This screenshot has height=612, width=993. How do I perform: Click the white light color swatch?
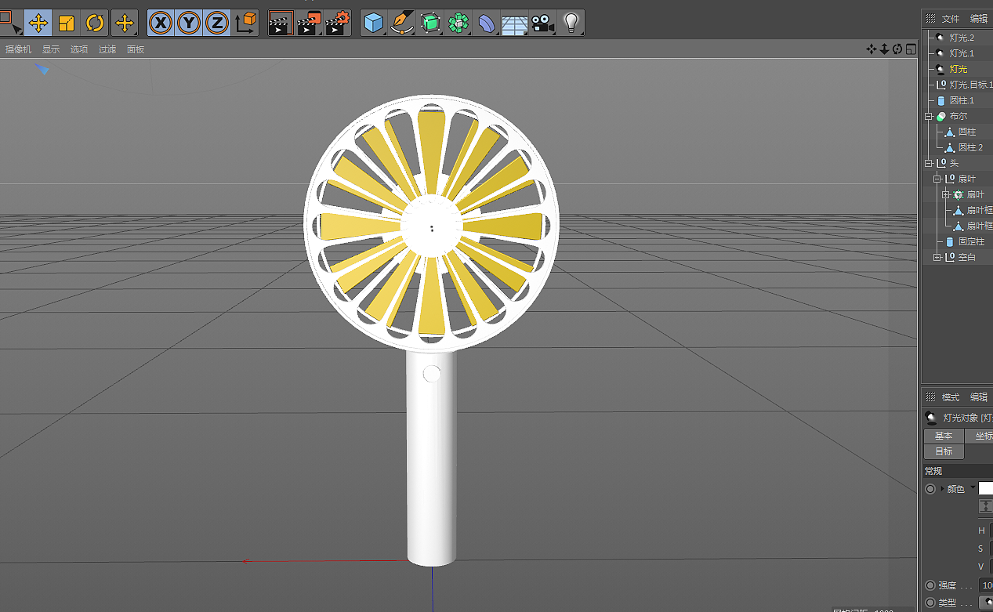click(x=985, y=488)
